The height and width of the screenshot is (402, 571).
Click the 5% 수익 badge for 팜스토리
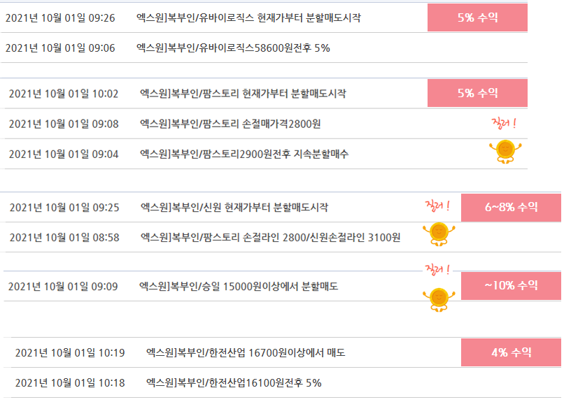pos(477,93)
